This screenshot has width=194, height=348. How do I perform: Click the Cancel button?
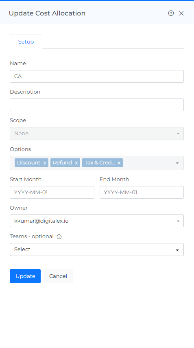[x=58, y=276]
